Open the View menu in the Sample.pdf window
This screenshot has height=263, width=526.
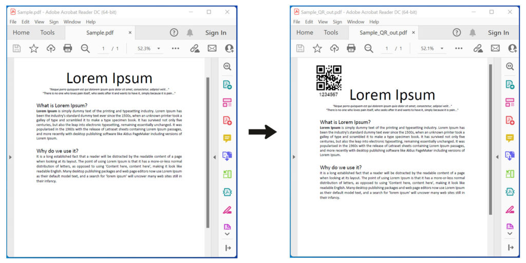tap(39, 22)
